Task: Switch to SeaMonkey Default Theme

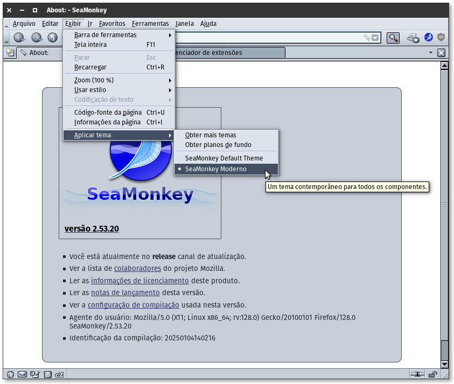Action: point(224,158)
